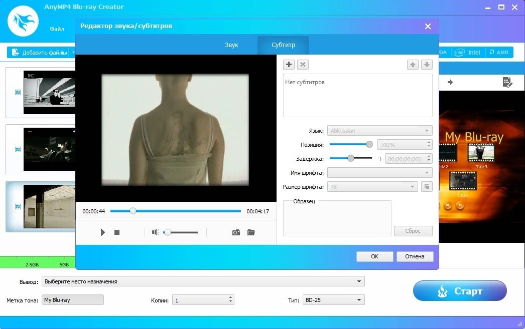Remove subtitle with the X icon
The height and width of the screenshot is (329, 525).
click(303, 65)
